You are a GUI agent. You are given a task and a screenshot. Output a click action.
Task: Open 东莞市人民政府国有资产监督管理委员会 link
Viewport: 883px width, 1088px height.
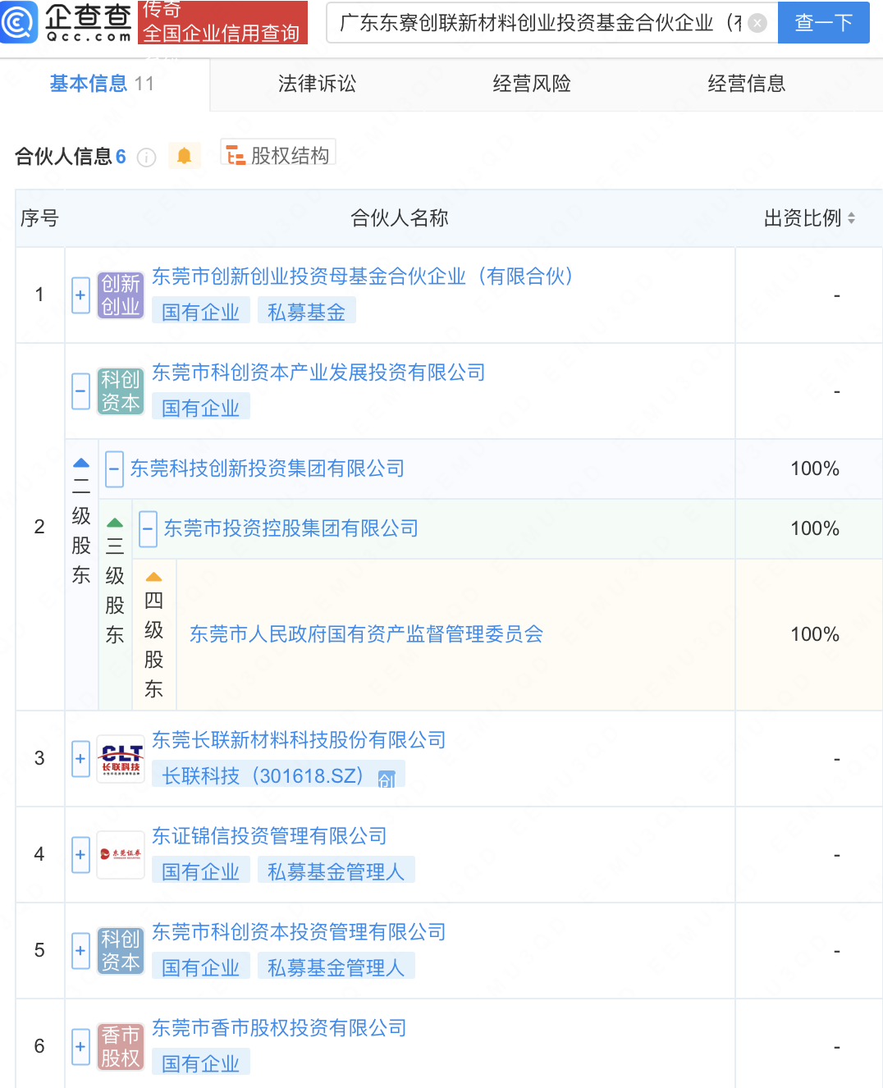click(x=366, y=634)
